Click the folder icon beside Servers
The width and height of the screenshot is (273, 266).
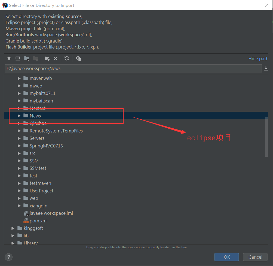[x=26, y=138]
